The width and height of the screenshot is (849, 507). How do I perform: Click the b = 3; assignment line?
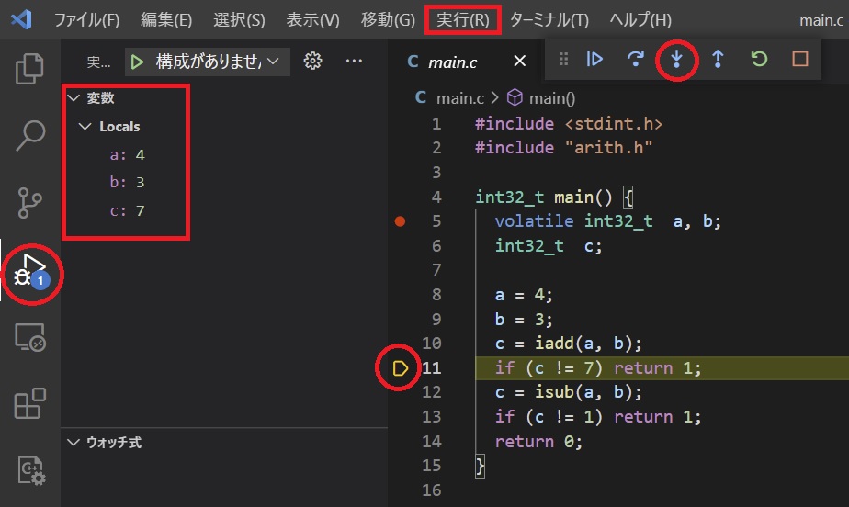[524, 320]
